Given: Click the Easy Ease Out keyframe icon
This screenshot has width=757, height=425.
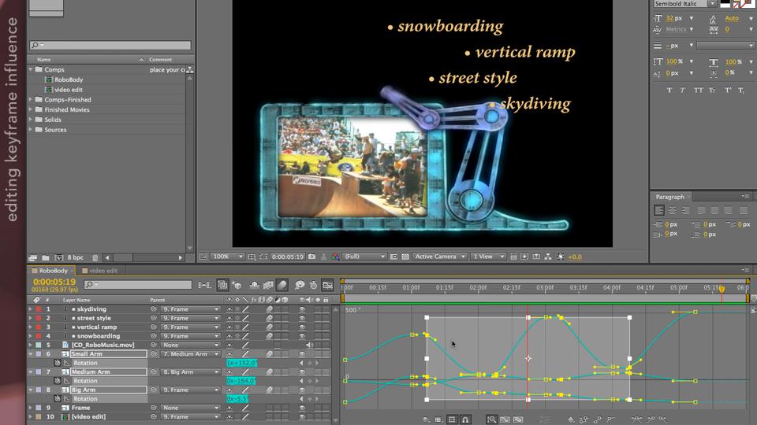Looking at the screenshot, I should (x=663, y=419).
